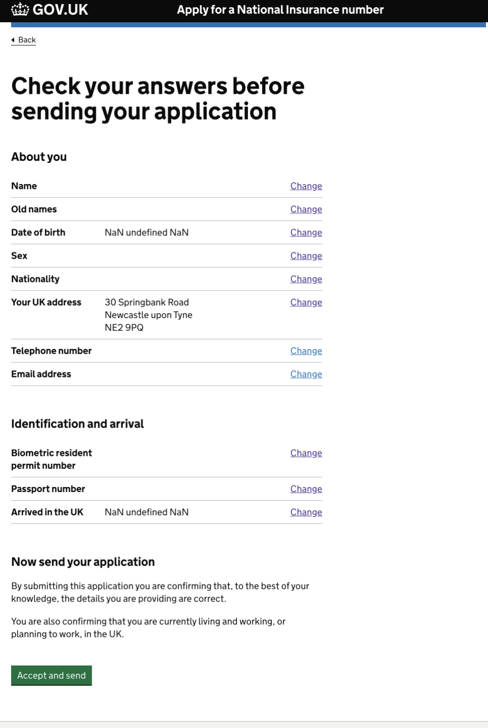The width and height of the screenshot is (488, 728).
Task: Change the Biometric resident permit number
Action: tap(306, 453)
